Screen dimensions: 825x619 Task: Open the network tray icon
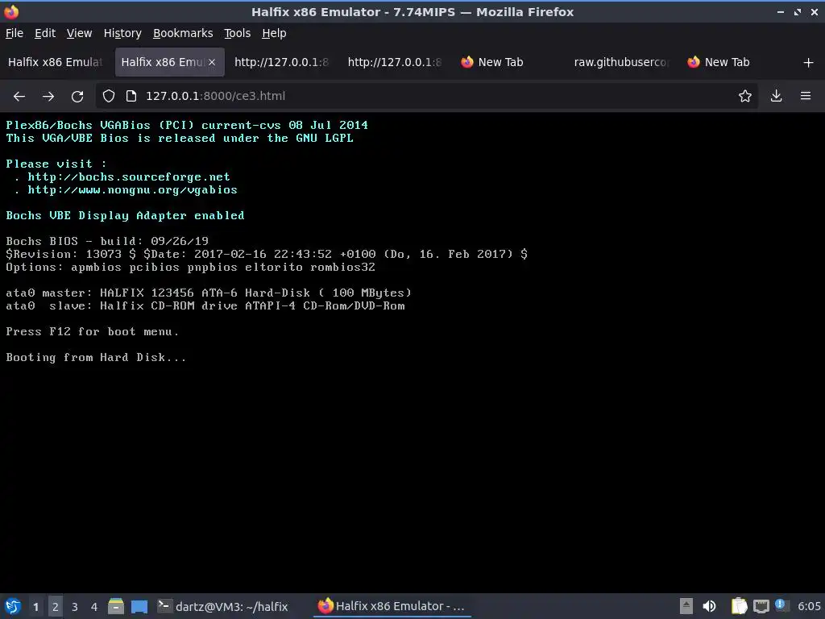[761, 607]
